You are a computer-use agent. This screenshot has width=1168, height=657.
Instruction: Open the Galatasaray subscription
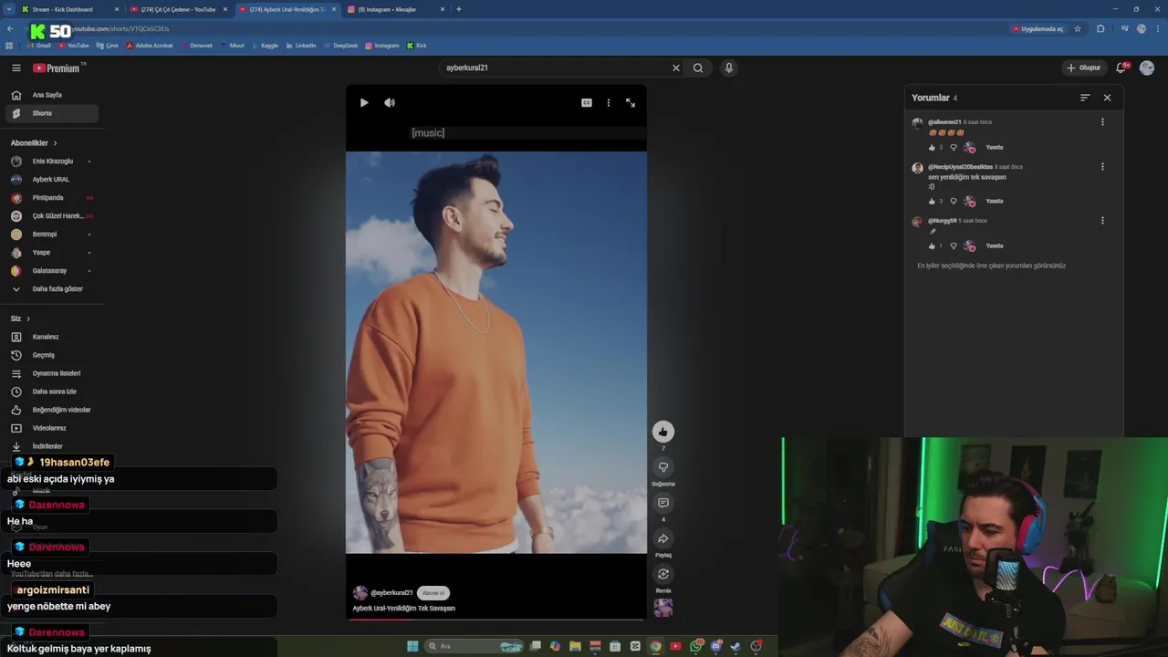tap(51, 271)
